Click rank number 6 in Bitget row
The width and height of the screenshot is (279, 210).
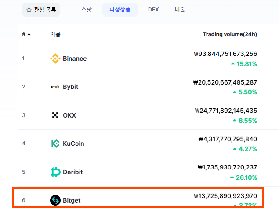pyautogui.click(x=24, y=200)
